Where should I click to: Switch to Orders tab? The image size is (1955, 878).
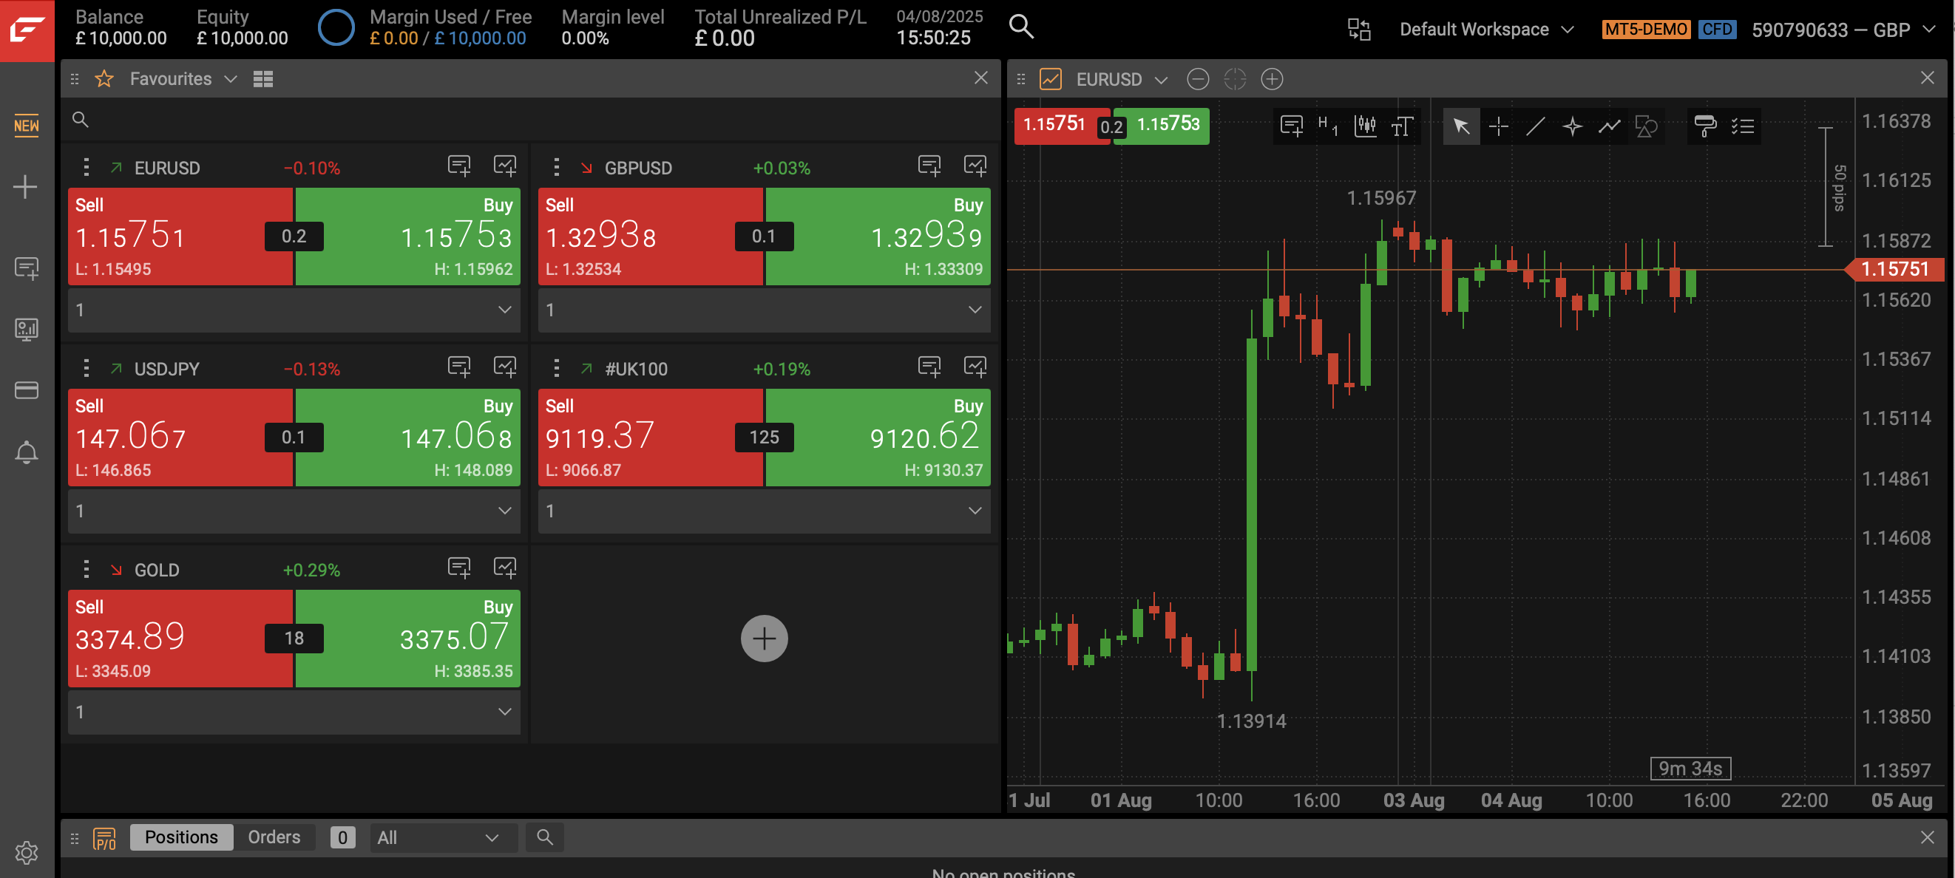(x=274, y=837)
